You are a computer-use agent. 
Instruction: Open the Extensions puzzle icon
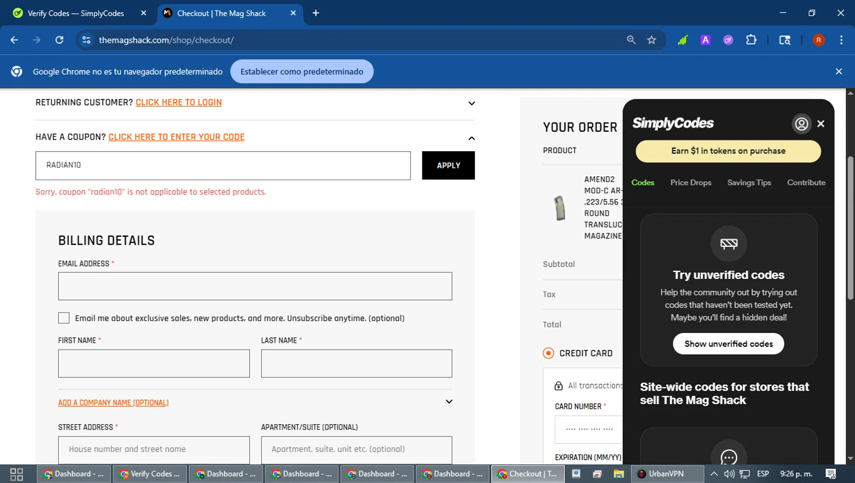click(751, 40)
